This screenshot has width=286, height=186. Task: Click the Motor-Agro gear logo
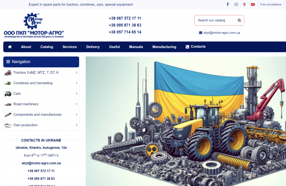[x=33, y=21]
